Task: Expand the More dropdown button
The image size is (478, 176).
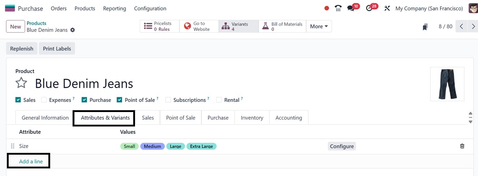Action: pos(319,26)
